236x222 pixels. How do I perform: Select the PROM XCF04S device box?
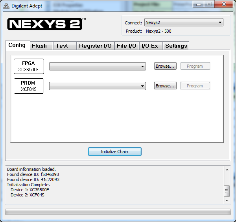click(29, 86)
